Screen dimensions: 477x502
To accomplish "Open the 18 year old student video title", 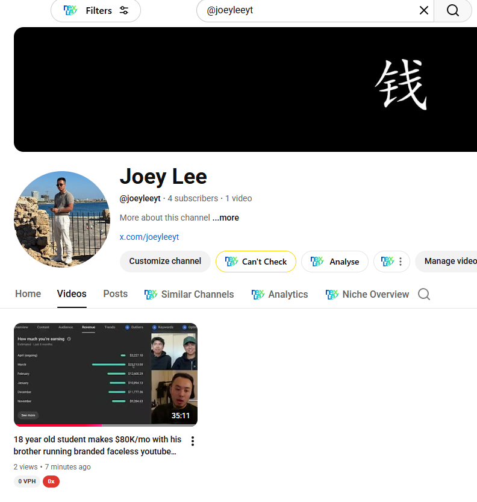I will pos(98,445).
